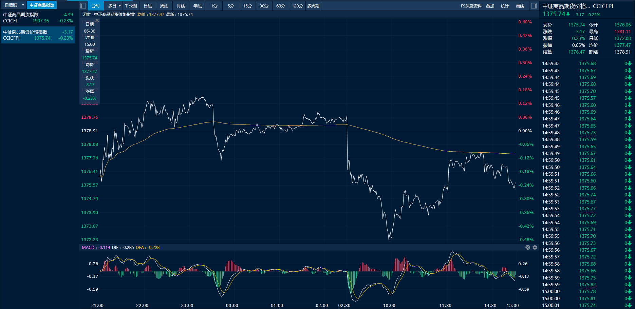
Task: Open the 统计 statistics tool
Action: pyautogui.click(x=505, y=6)
